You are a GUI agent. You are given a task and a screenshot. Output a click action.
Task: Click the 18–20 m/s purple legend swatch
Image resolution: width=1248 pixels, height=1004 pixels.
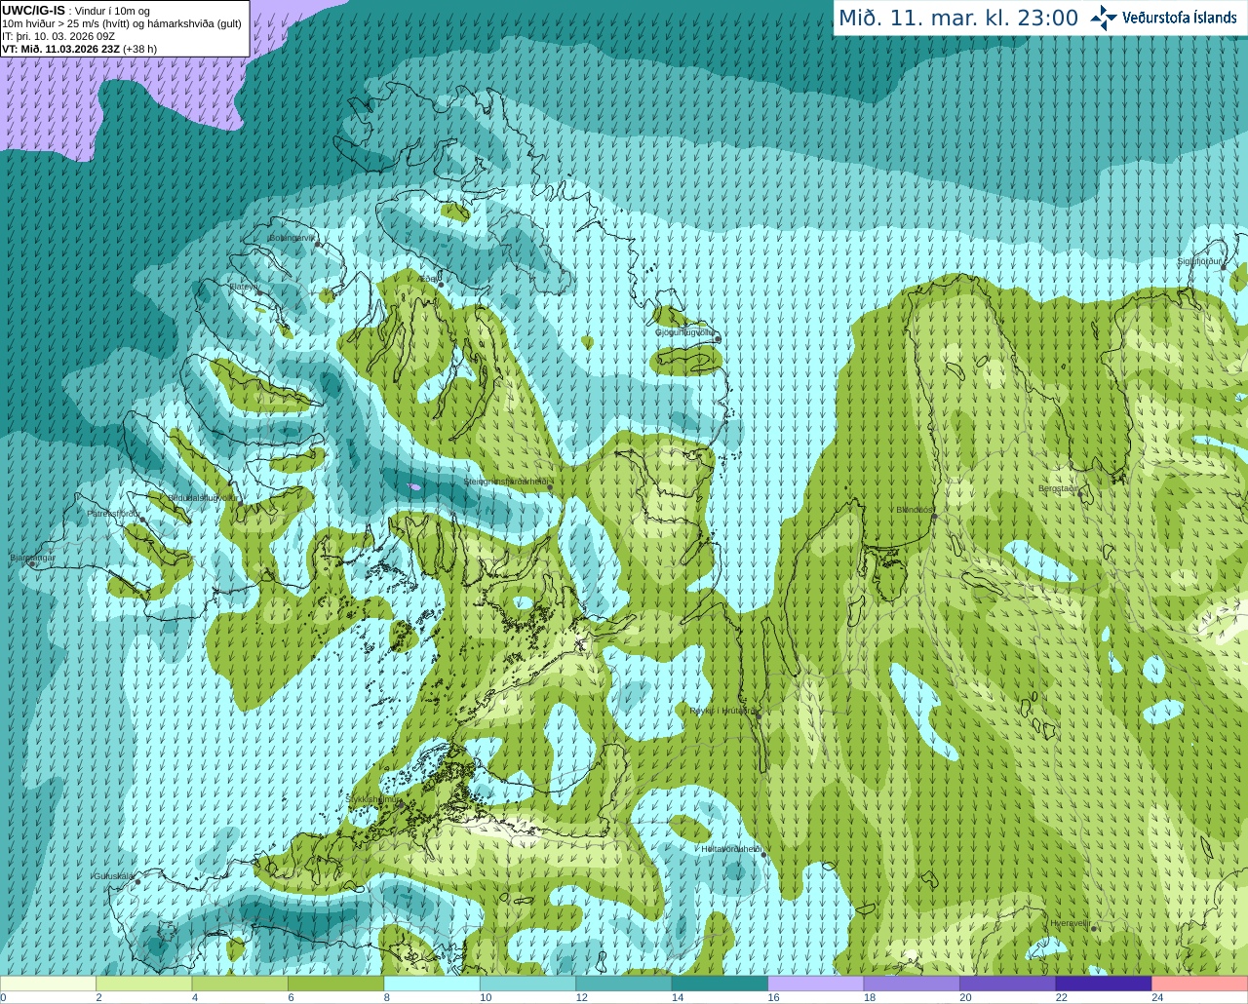point(913,984)
